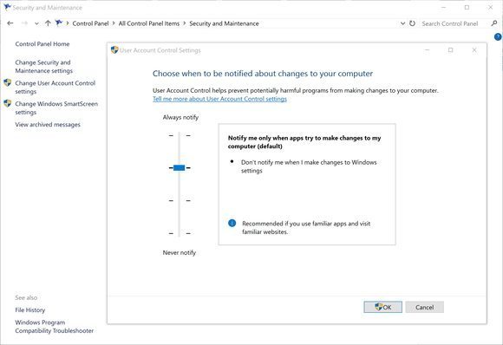Click the Back arrow in navigation bar

coord(10,23)
